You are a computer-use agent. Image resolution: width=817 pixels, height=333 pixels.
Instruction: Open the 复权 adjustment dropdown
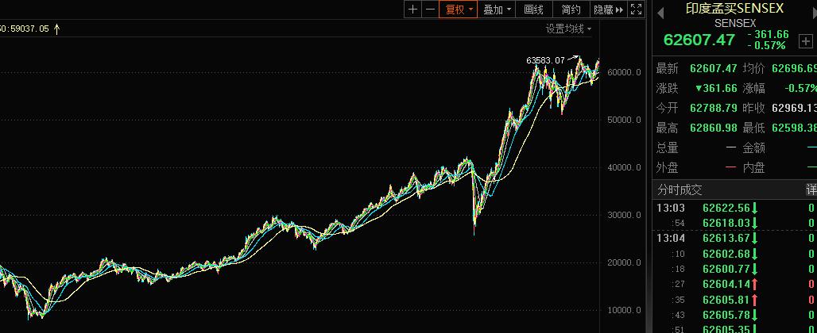[458, 10]
